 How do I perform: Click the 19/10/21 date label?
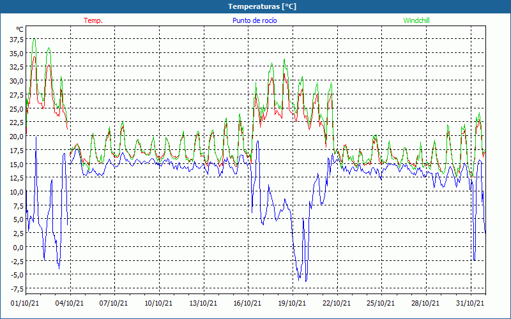tap(292, 303)
